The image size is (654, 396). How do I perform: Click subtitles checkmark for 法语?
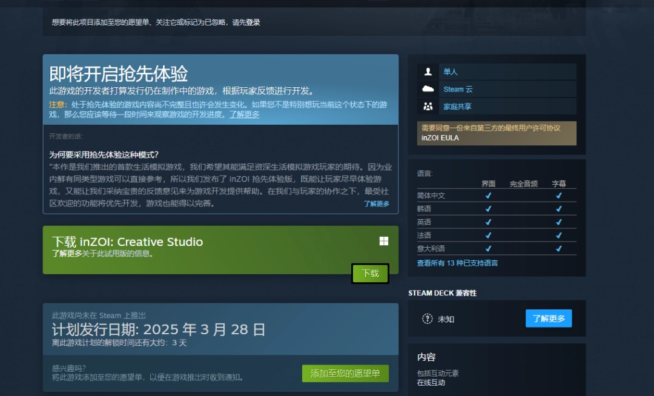click(559, 236)
